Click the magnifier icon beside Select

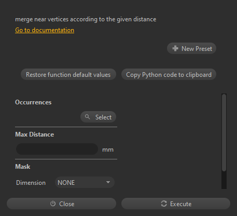click(x=87, y=117)
